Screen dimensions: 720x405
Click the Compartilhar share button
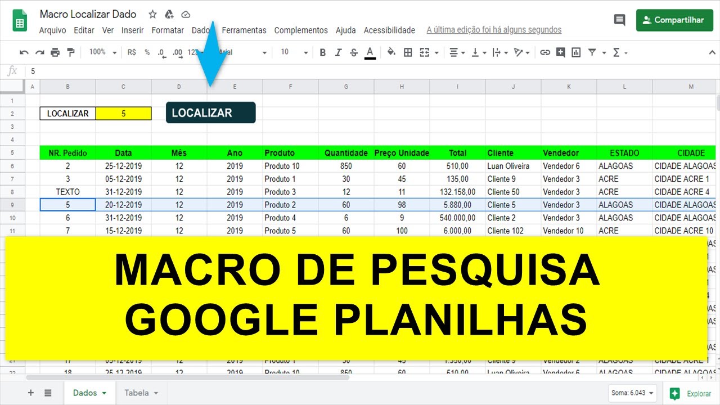(674, 20)
